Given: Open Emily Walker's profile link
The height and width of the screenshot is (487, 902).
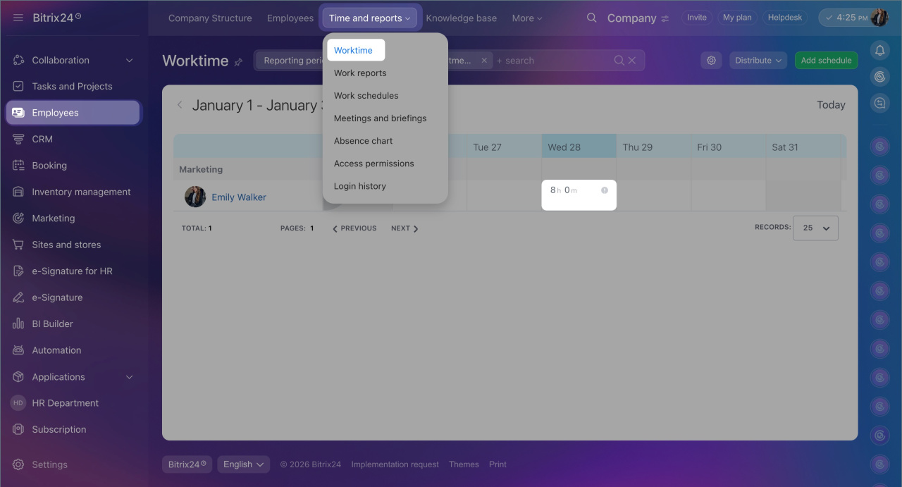Looking at the screenshot, I should [239, 197].
